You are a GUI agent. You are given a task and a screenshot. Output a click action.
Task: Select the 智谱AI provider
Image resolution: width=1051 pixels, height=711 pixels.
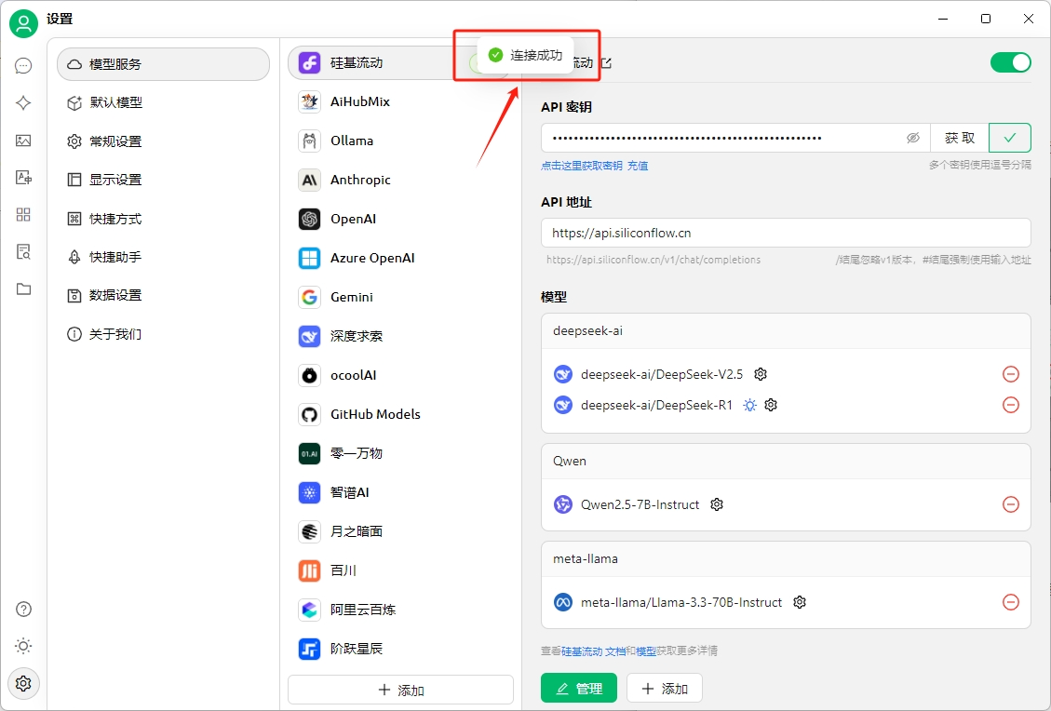(x=401, y=492)
